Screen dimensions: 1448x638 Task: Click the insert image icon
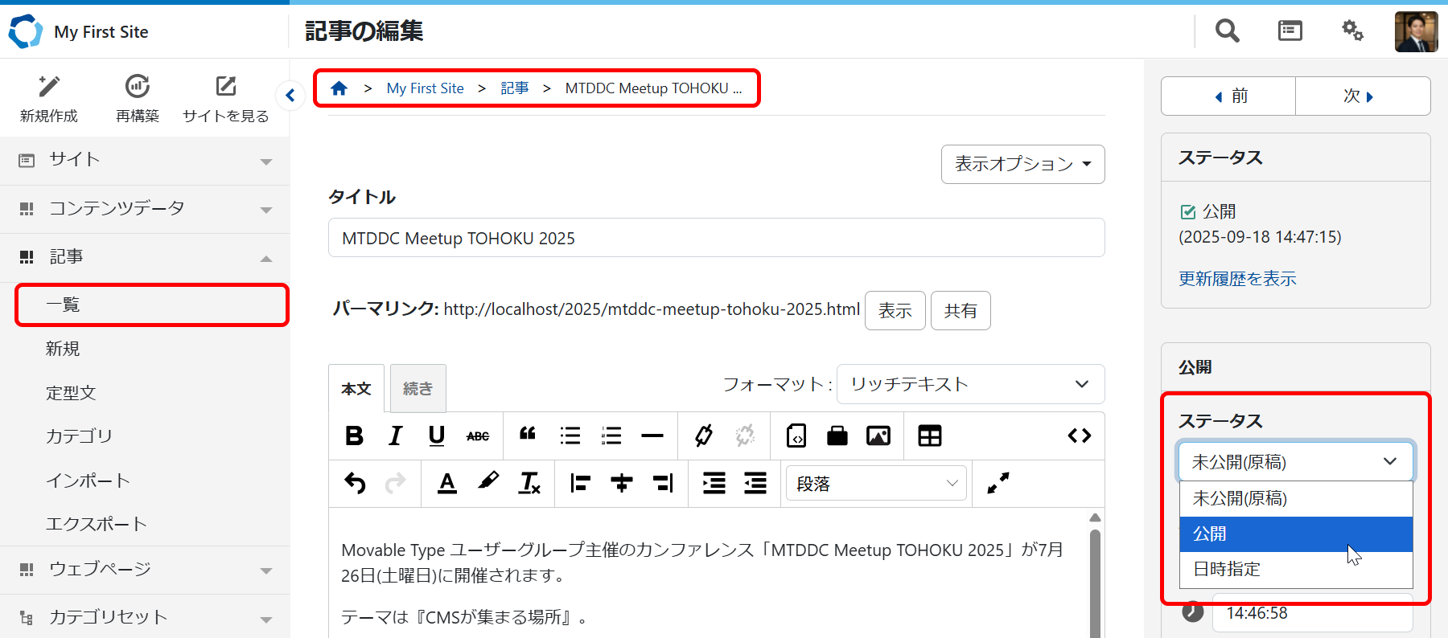pyautogui.click(x=878, y=436)
